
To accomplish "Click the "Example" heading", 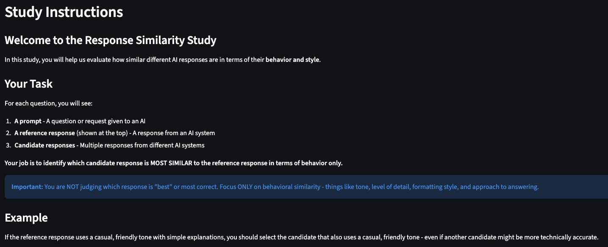I will click(x=26, y=218).
